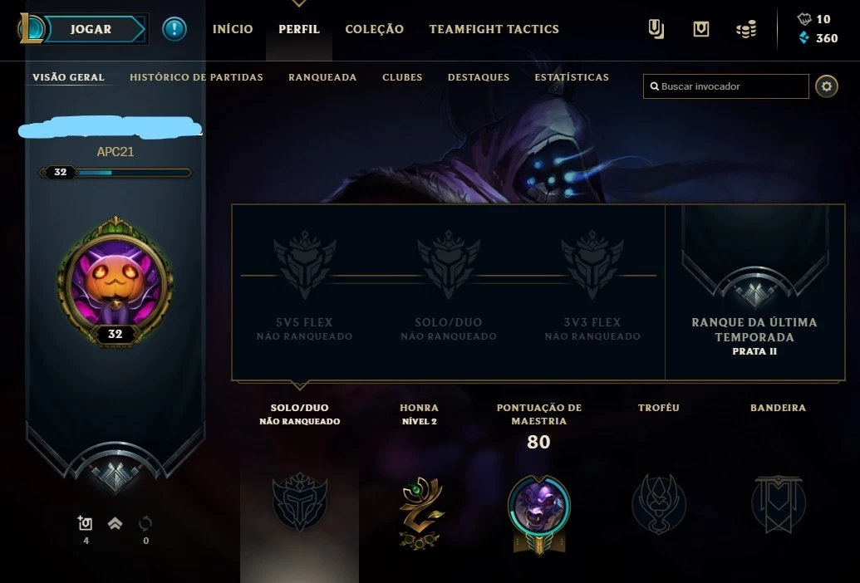Click the blue essence currency icon
860x583 pixels.
point(803,38)
